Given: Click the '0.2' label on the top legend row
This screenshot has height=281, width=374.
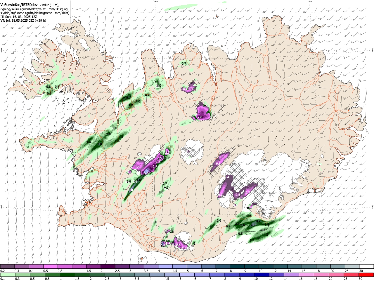Looking at the screenshot, I should tap(2, 271).
